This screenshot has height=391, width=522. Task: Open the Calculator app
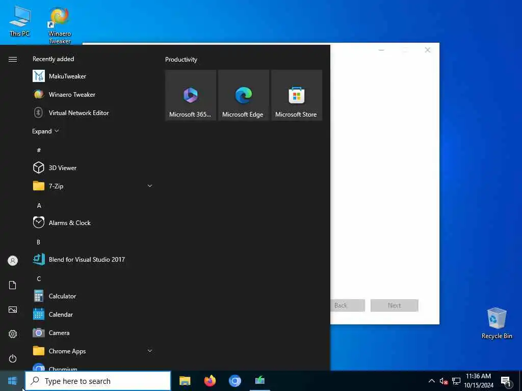coord(93,296)
